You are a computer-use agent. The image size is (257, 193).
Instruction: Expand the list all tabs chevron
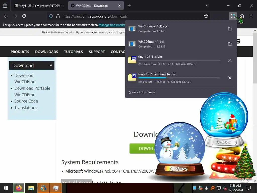coord(207,6)
